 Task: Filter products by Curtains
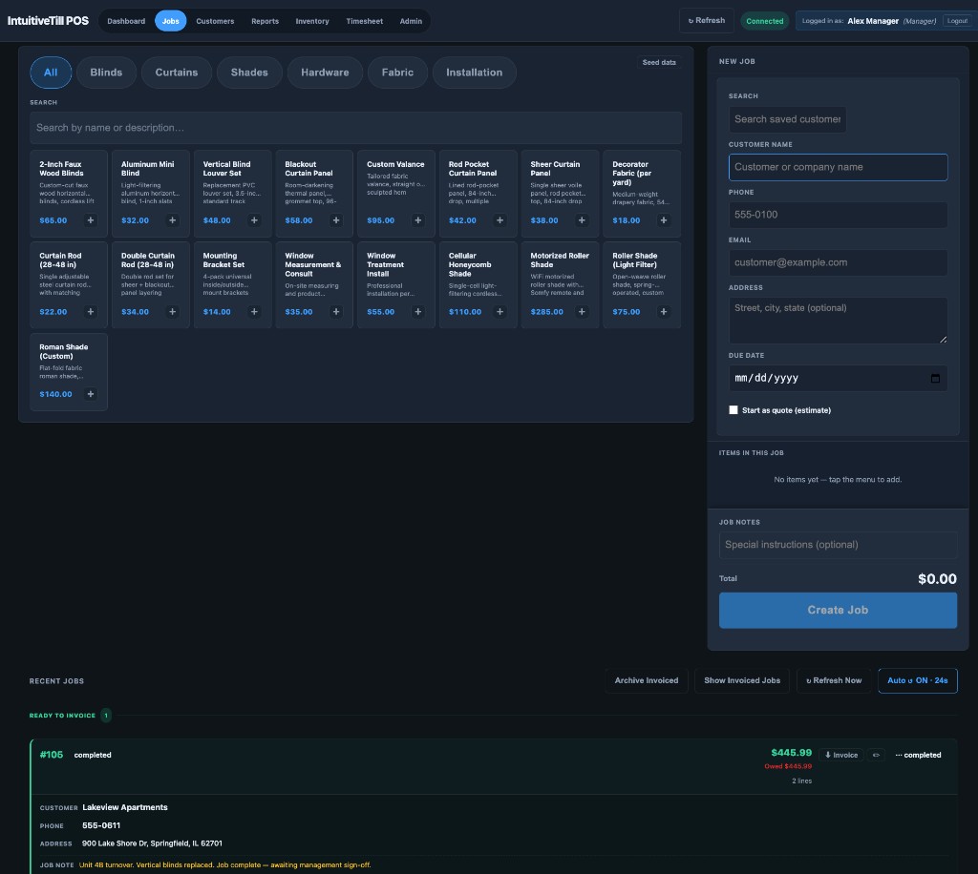pos(177,73)
